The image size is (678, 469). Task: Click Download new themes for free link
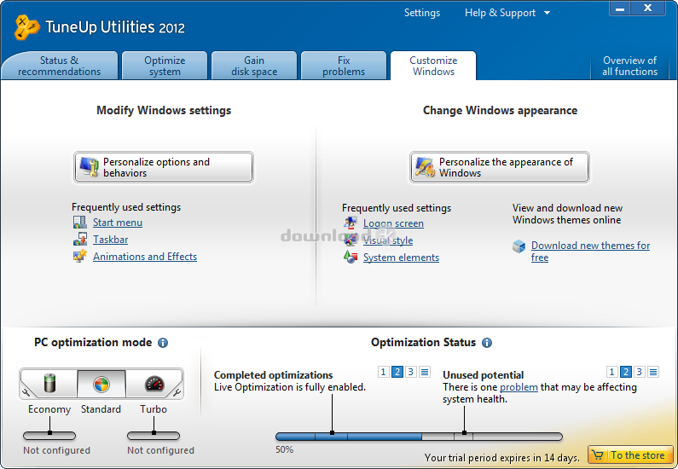click(x=591, y=252)
